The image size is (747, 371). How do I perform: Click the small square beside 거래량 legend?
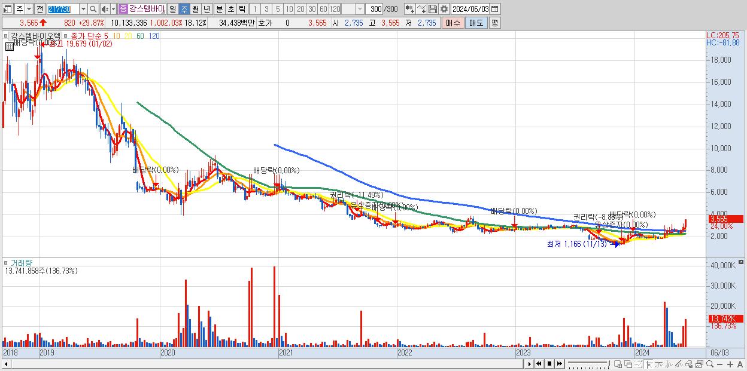tap(7, 263)
